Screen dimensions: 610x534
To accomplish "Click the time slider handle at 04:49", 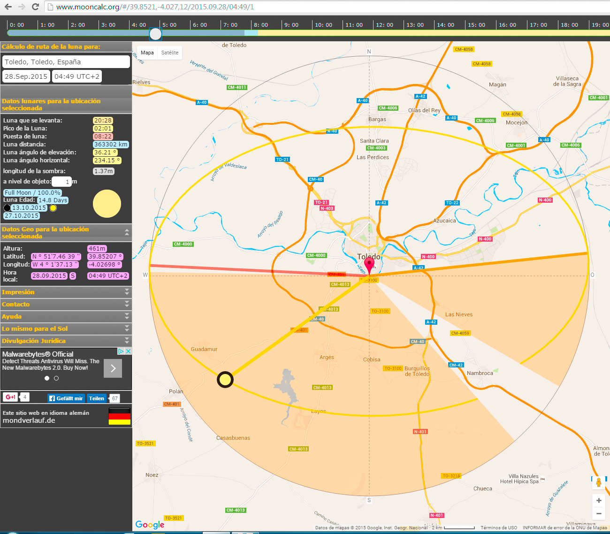I will pyautogui.click(x=155, y=34).
